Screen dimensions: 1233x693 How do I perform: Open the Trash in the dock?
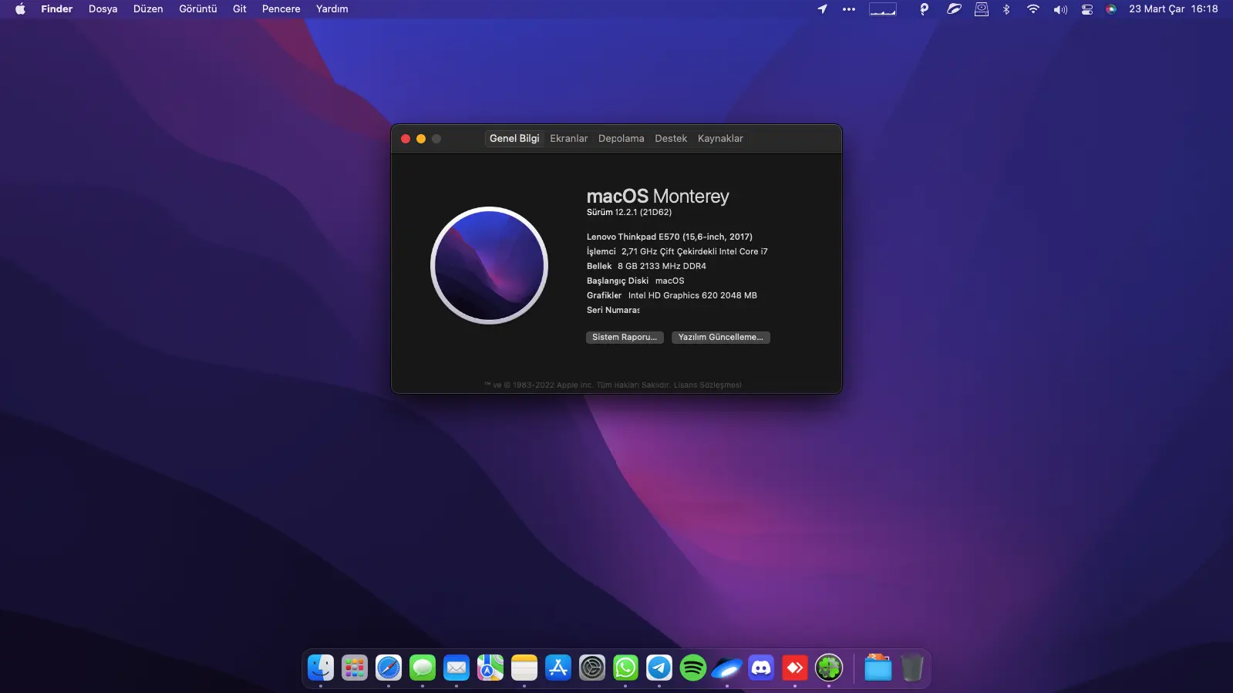click(911, 668)
